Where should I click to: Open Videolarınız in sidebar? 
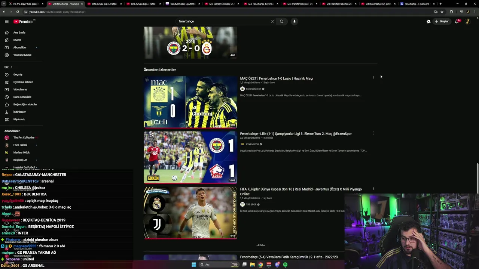(20, 90)
